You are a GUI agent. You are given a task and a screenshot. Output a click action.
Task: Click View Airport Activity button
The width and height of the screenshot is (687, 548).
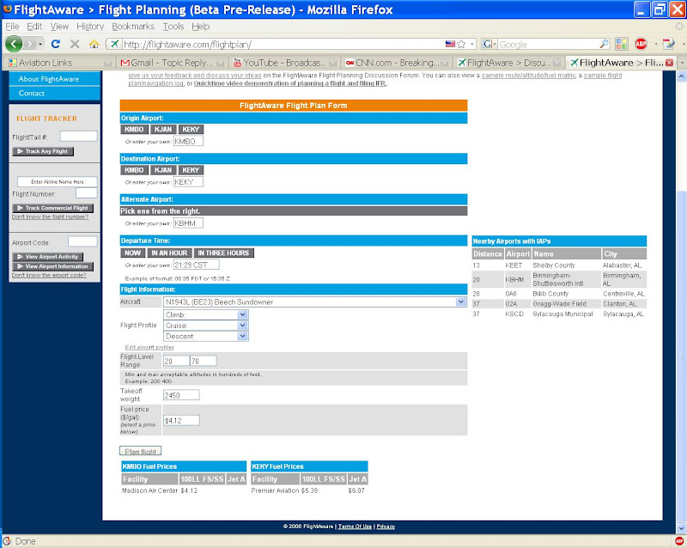tap(48, 257)
